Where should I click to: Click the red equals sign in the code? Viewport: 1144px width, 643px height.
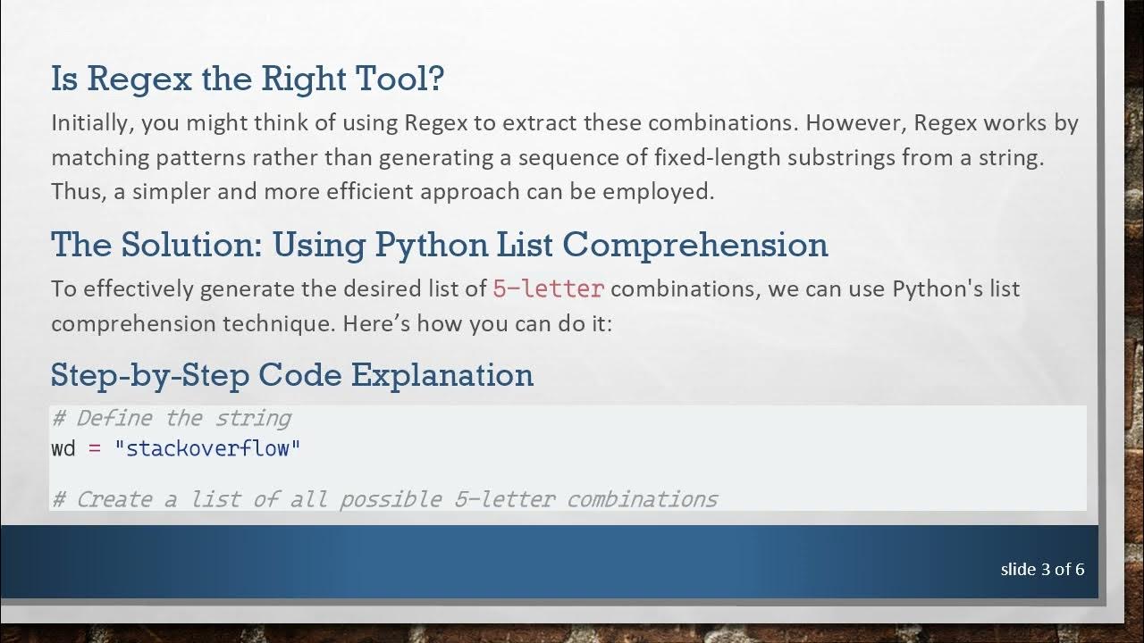[x=95, y=448]
